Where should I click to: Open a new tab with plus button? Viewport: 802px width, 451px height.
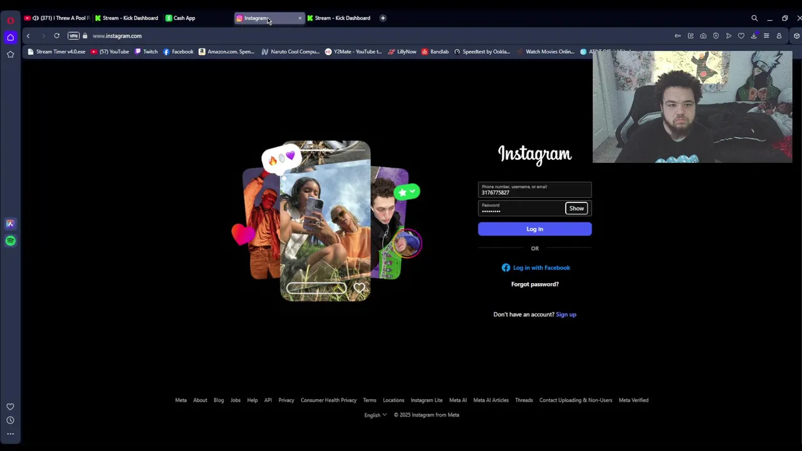coord(383,18)
